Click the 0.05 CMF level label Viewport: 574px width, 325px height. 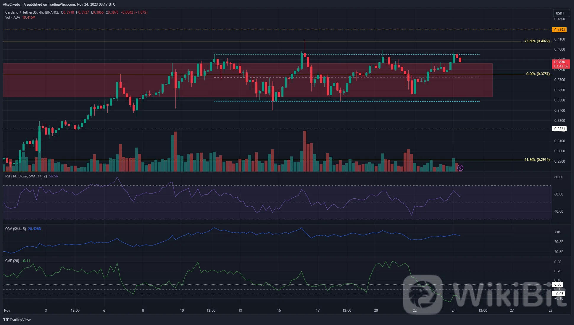tap(558, 284)
